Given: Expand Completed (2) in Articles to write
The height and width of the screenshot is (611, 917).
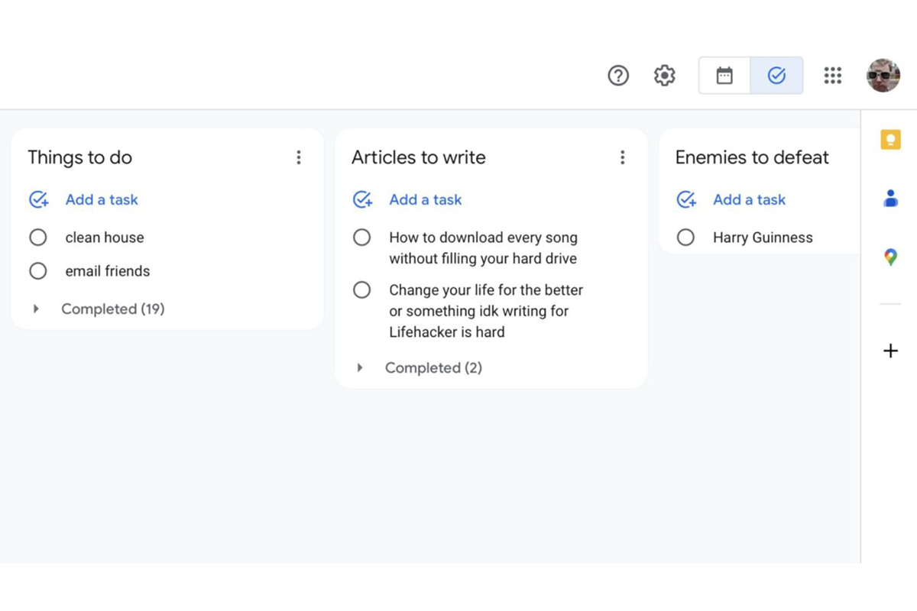Looking at the screenshot, I should click(x=420, y=368).
